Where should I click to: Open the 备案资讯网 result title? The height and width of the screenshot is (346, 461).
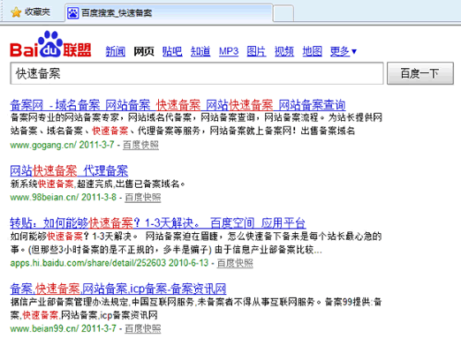point(118,289)
